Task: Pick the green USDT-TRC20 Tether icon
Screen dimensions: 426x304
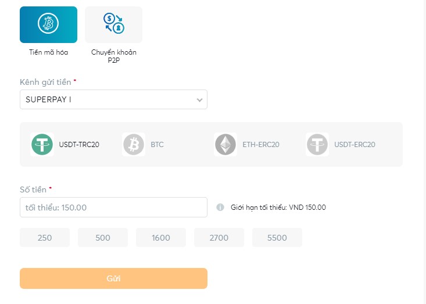Action: click(x=42, y=145)
